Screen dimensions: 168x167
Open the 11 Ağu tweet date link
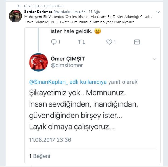(x=94, y=12)
